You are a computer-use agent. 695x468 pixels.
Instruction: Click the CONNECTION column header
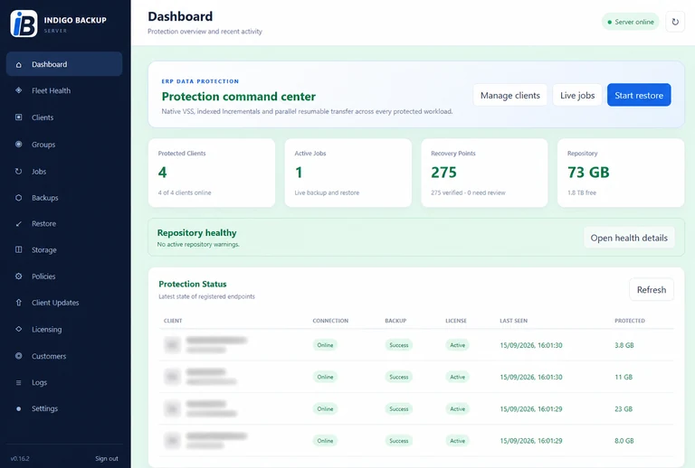point(330,321)
